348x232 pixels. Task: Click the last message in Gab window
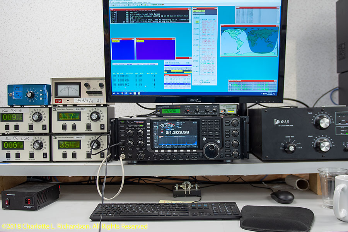pos(151,22)
